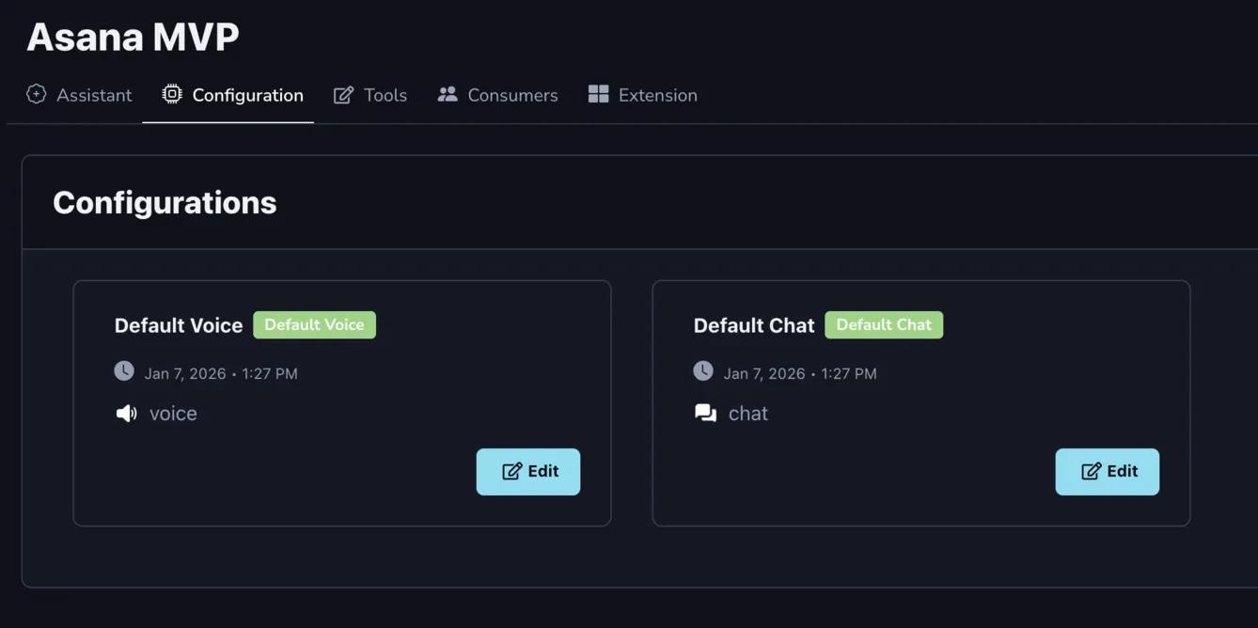Screen dimensions: 1258x628
Task: Edit the Default Chat configuration
Action: point(1107,472)
